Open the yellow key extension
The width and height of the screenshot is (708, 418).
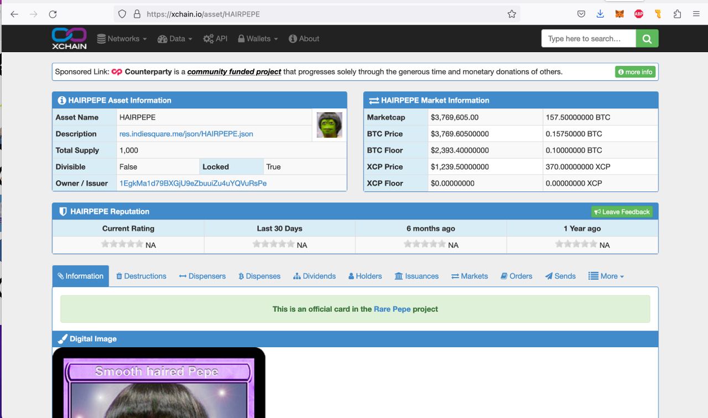coord(658,14)
